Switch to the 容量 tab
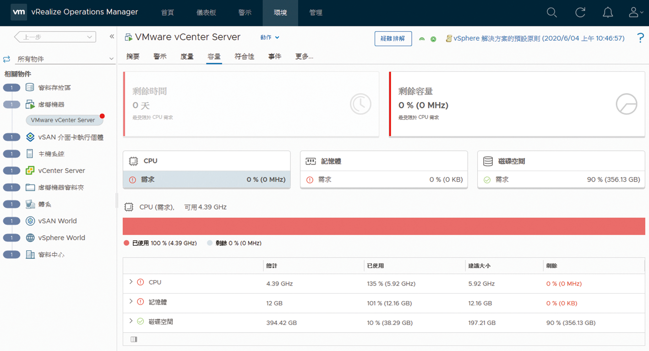 pyautogui.click(x=214, y=56)
